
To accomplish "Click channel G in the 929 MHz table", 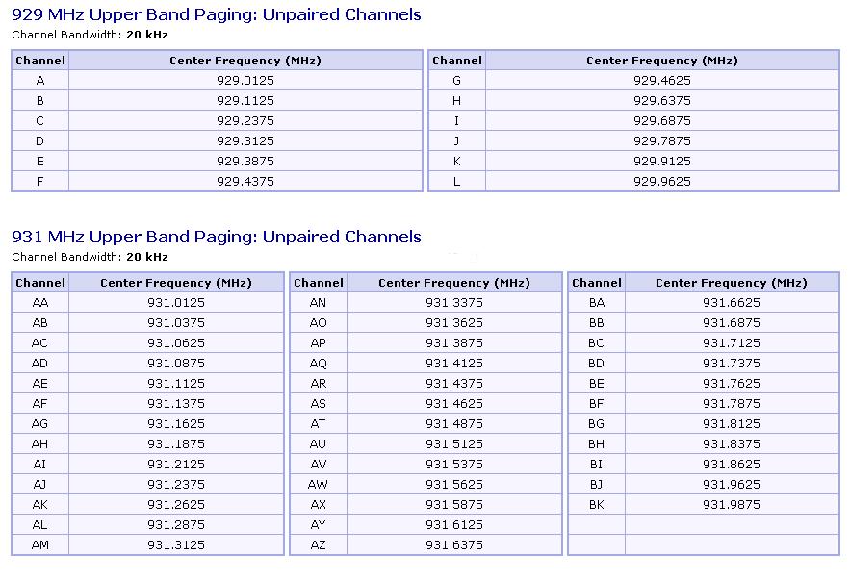I will tap(456, 81).
